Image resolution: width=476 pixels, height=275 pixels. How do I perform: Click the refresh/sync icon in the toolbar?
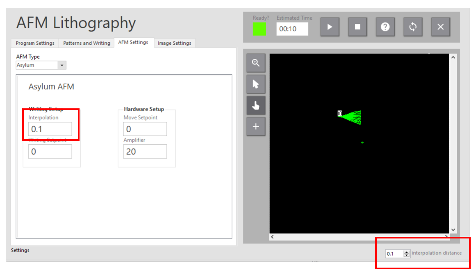coord(413,27)
